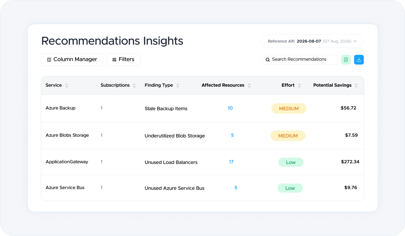Click the Search Recommendations field
Viewport: 405px width, 236px height.
click(x=300, y=60)
